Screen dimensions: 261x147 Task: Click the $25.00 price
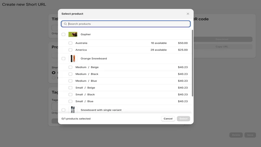pyautogui.click(x=183, y=50)
